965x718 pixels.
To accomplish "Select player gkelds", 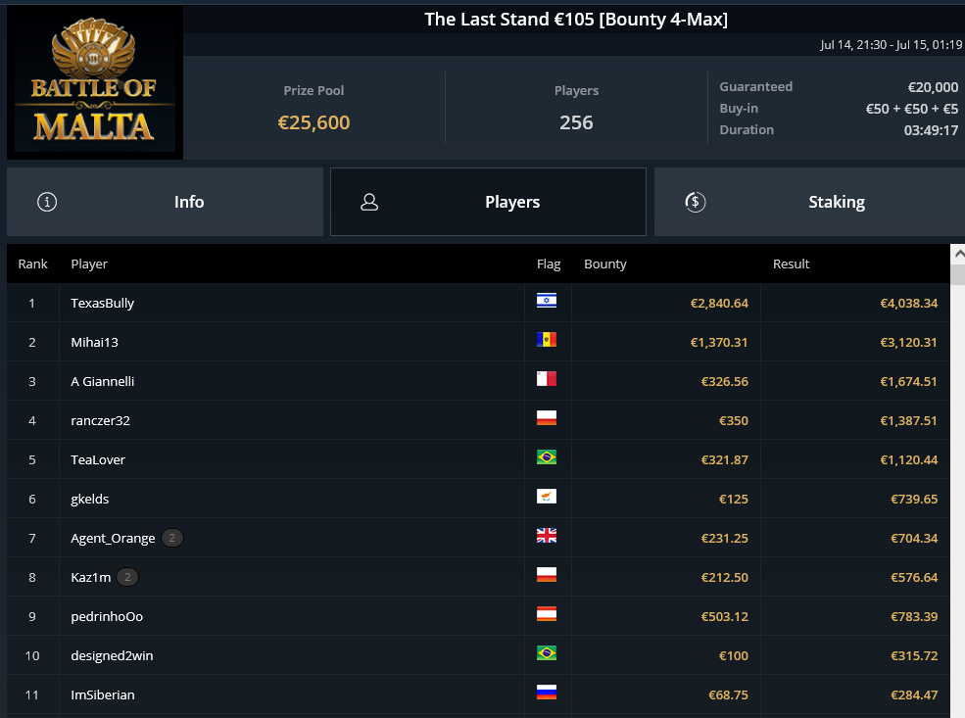I will coord(90,499).
